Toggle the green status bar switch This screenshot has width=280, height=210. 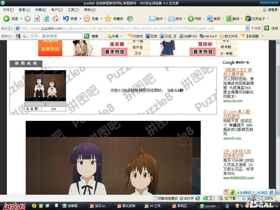point(209,198)
